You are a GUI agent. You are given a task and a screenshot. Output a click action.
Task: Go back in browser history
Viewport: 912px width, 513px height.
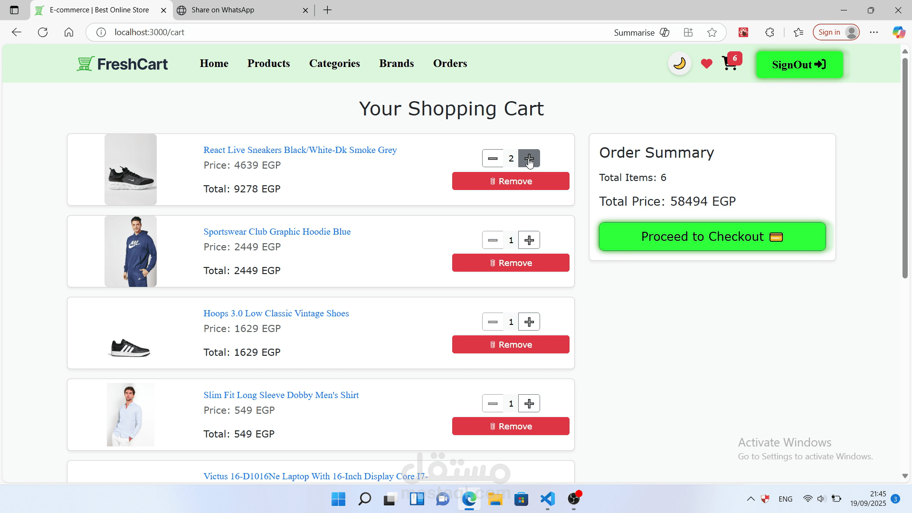click(x=17, y=32)
